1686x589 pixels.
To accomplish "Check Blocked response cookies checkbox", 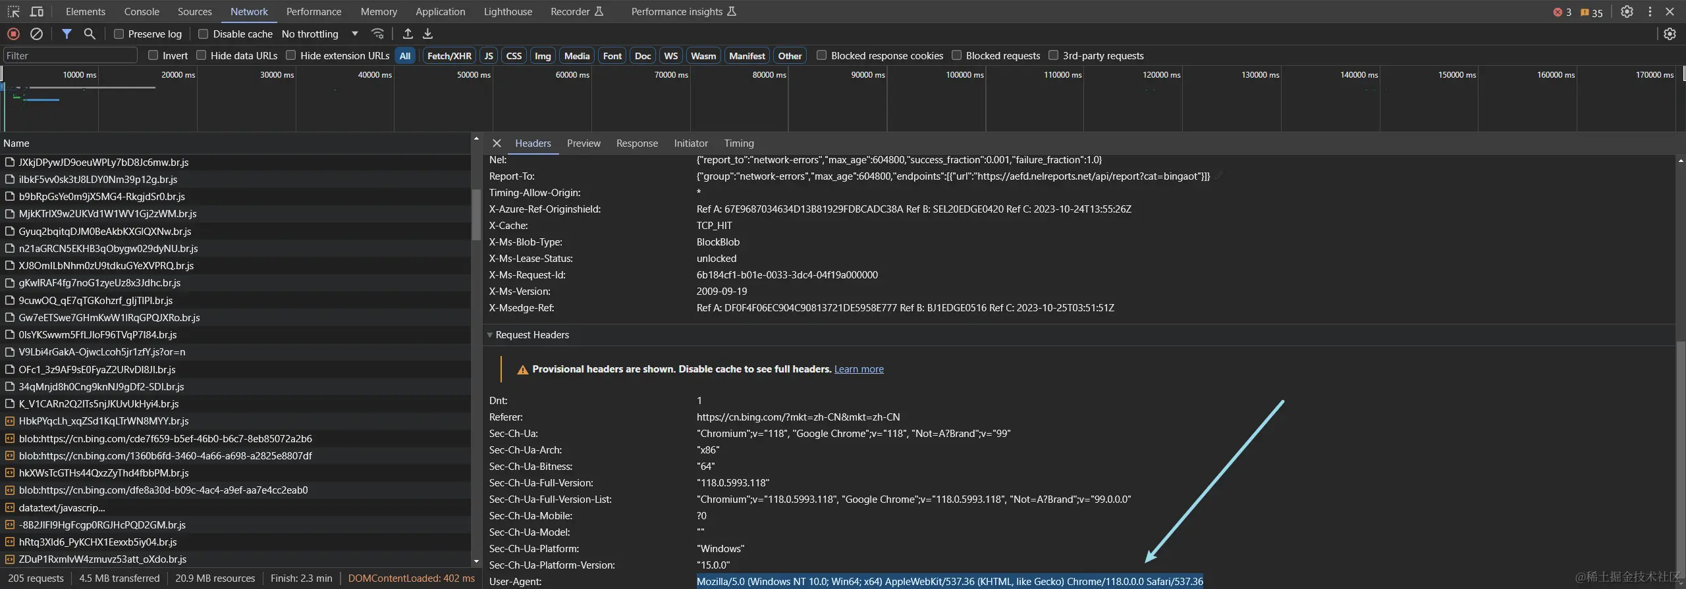I will coord(822,55).
